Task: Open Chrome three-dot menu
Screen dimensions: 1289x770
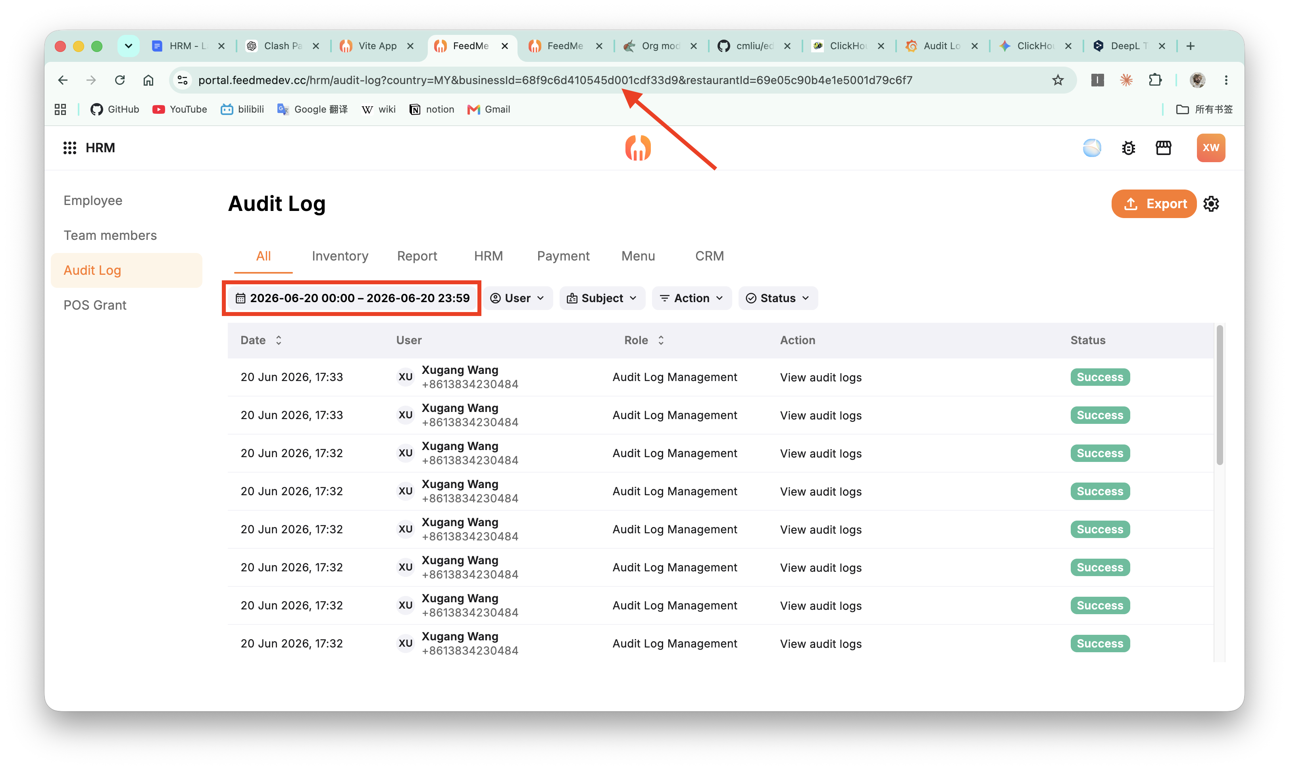Action: pos(1226,80)
